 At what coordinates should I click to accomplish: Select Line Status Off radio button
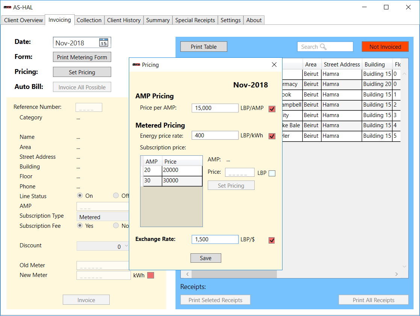click(x=116, y=195)
